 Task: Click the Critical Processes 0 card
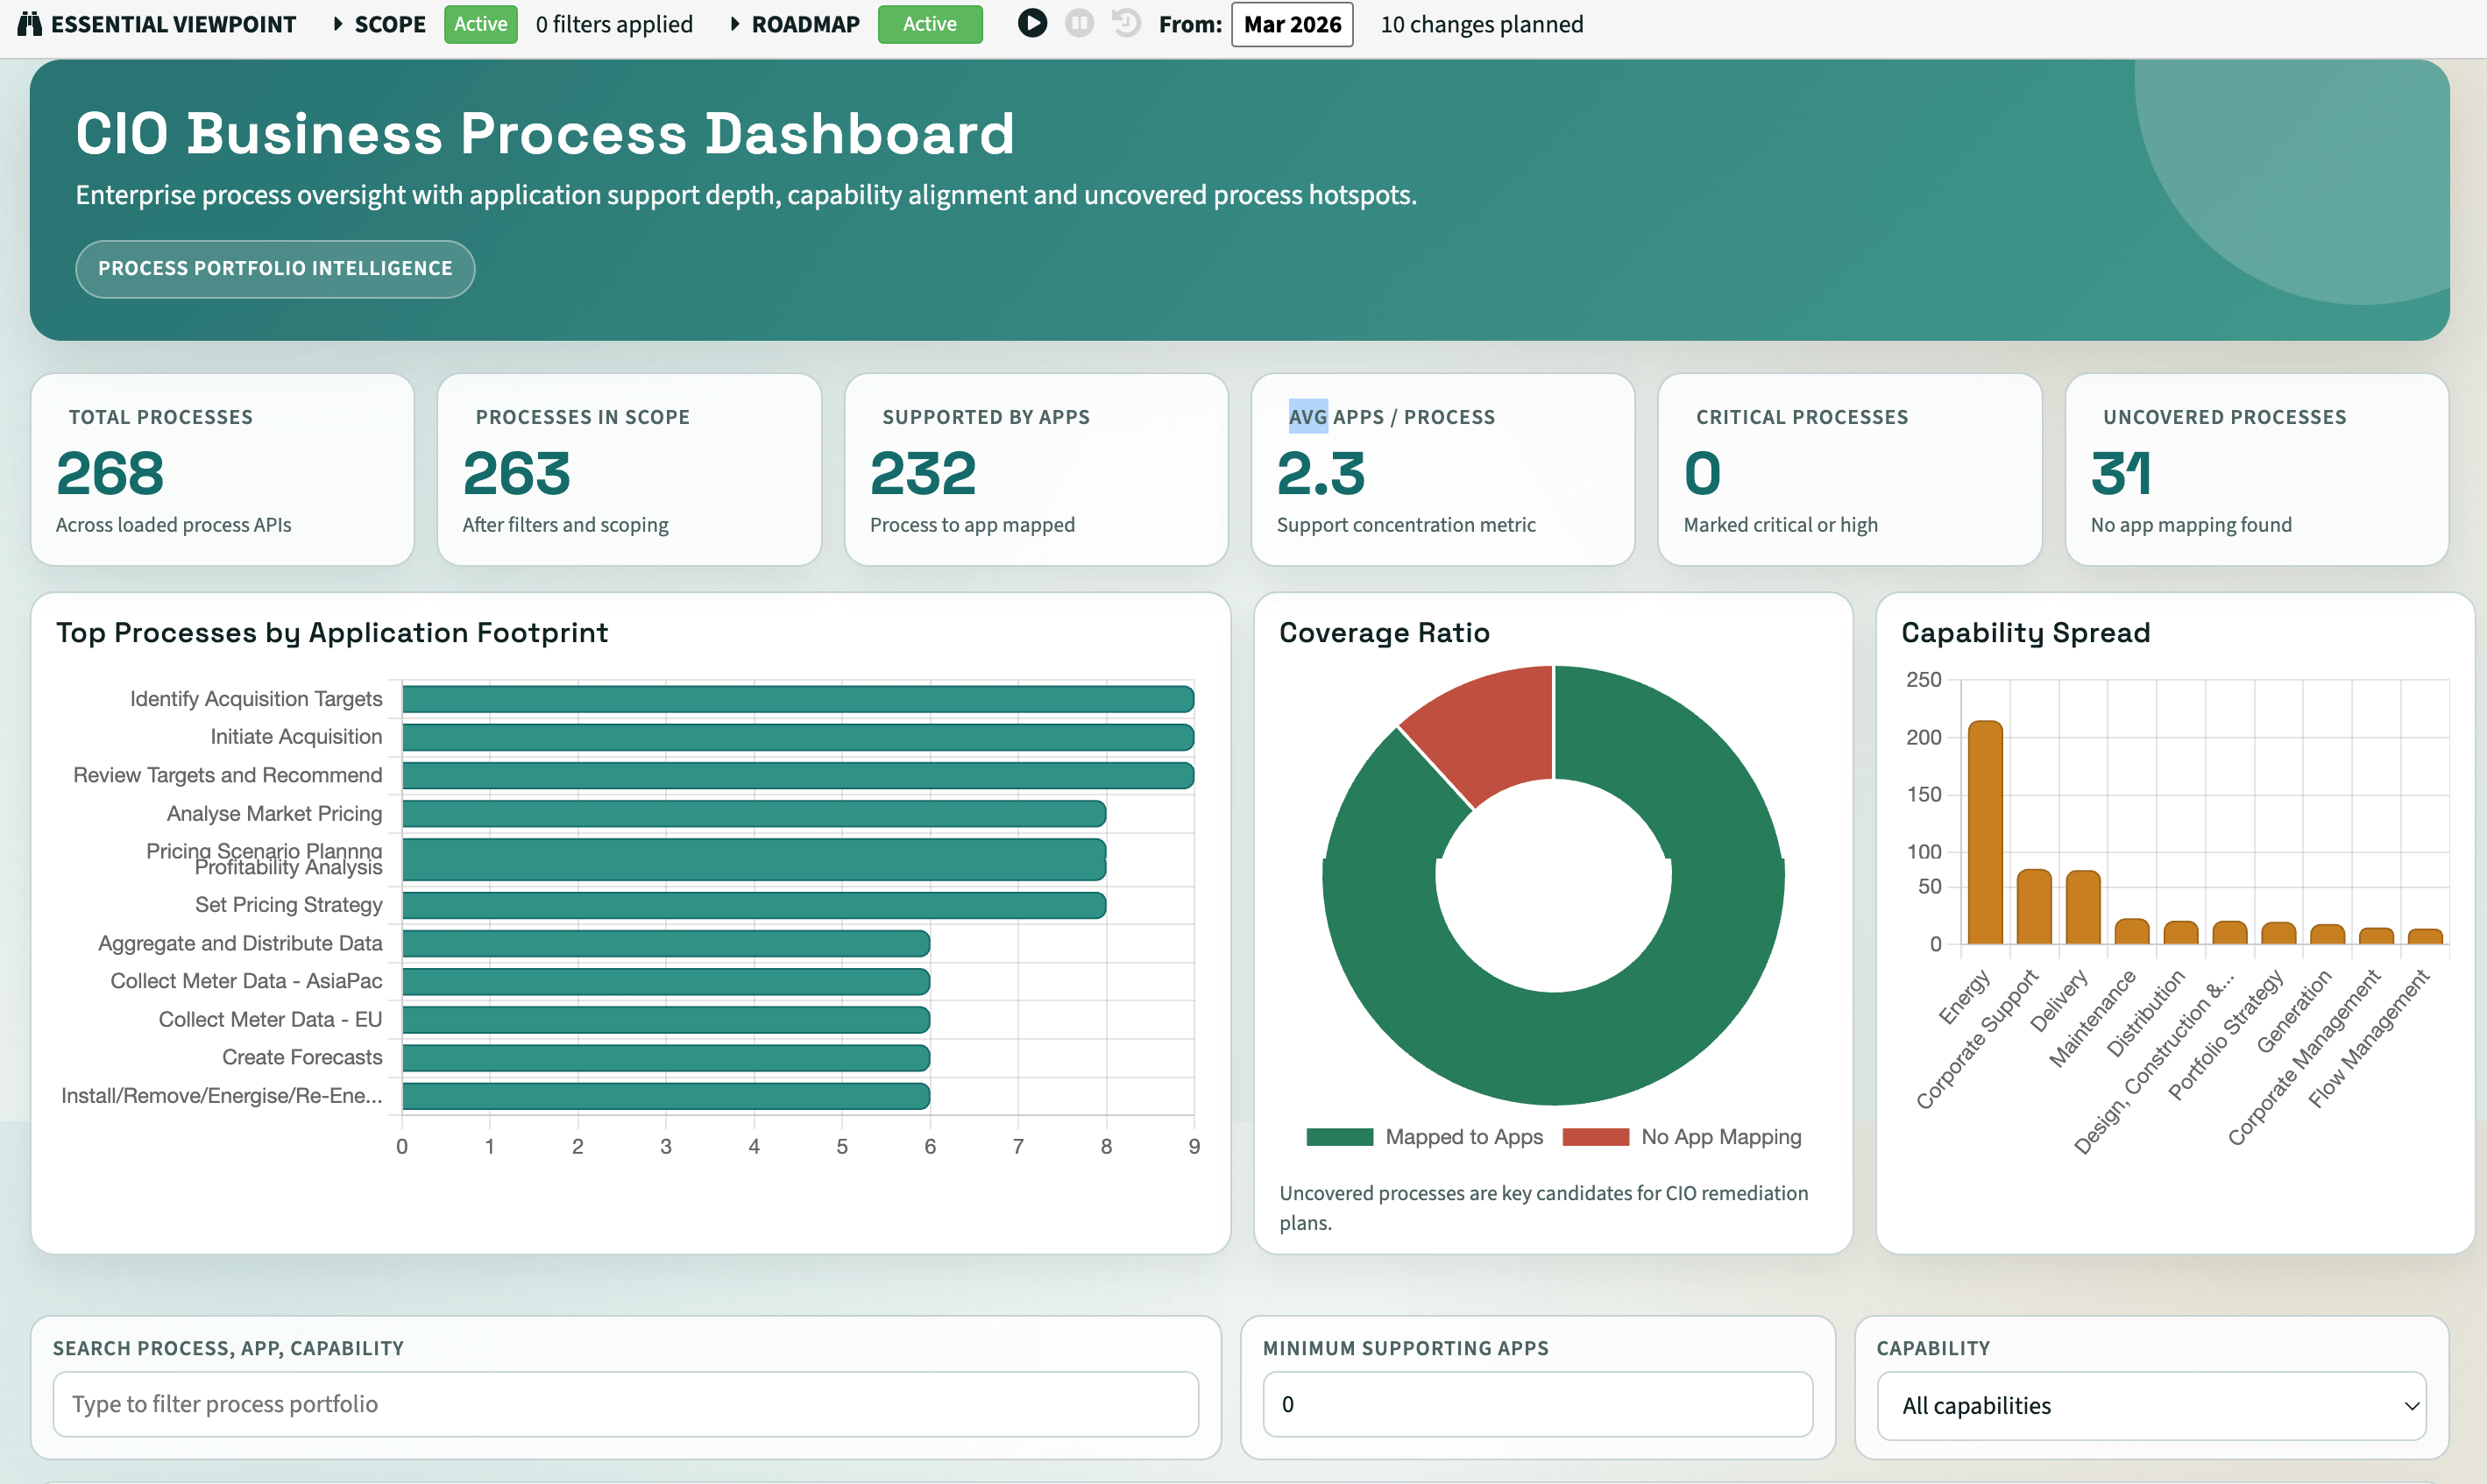(1850, 469)
